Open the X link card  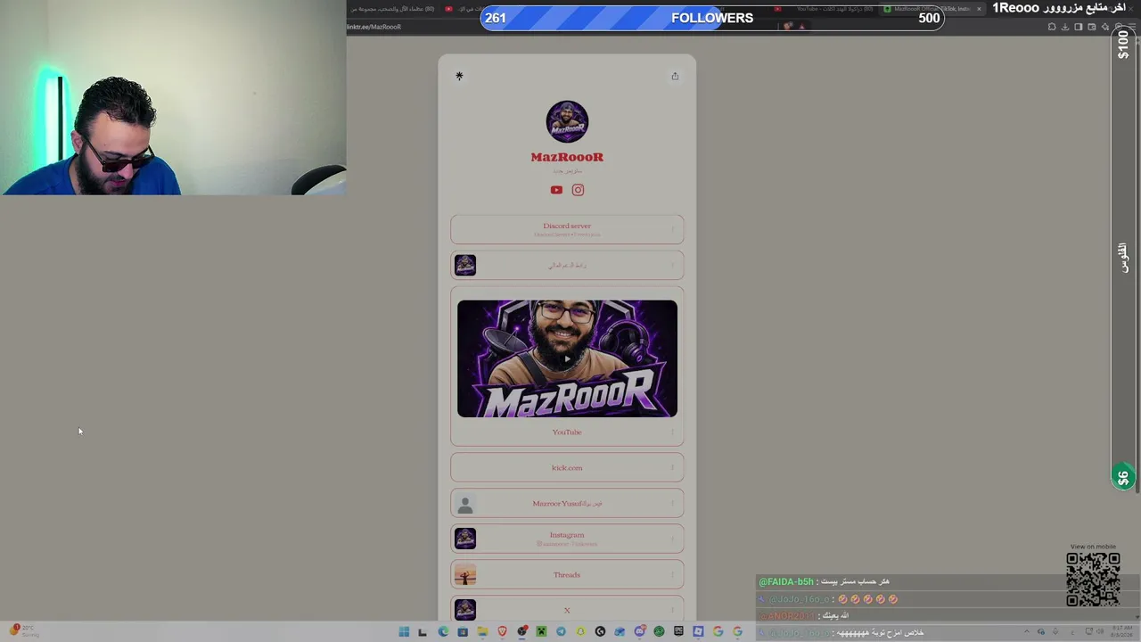[567, 610]
